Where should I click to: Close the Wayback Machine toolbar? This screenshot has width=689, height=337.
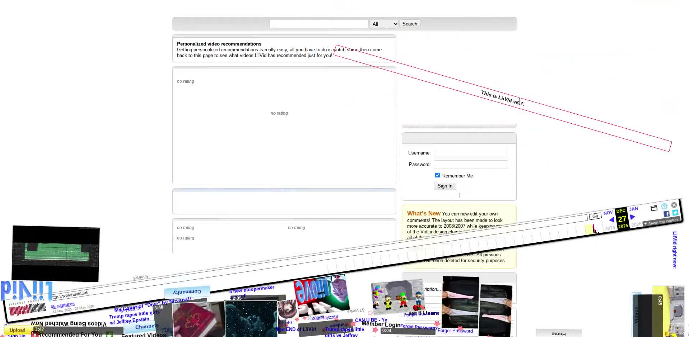click(674, 205)
